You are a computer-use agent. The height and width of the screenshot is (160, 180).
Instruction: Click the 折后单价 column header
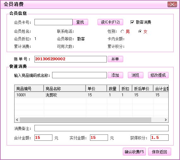143,88
